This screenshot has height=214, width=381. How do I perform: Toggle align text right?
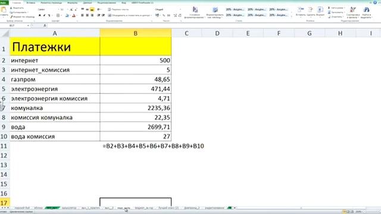(92, 15)
